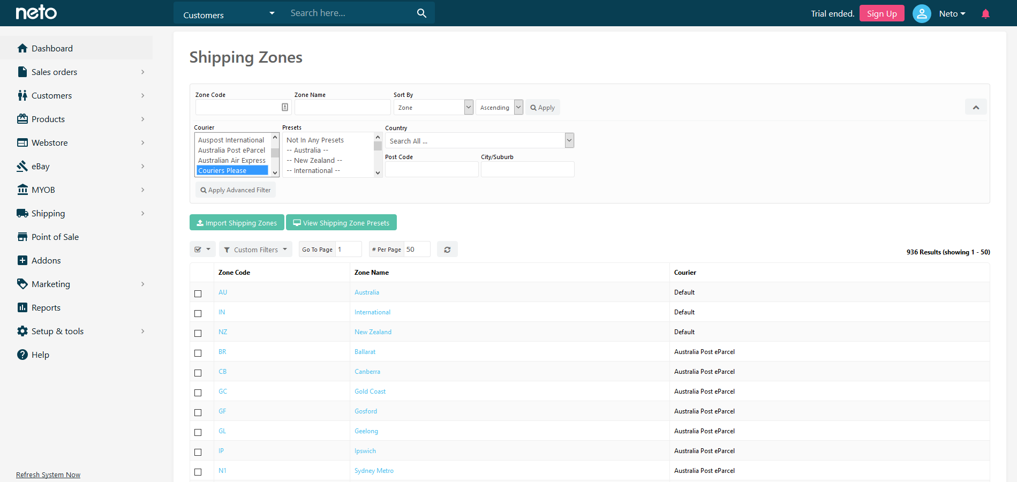The width and height of the screenshot is (1017, 482).
Task: Open the Sydney Metro zone link
Action: (x=374, y=471)
